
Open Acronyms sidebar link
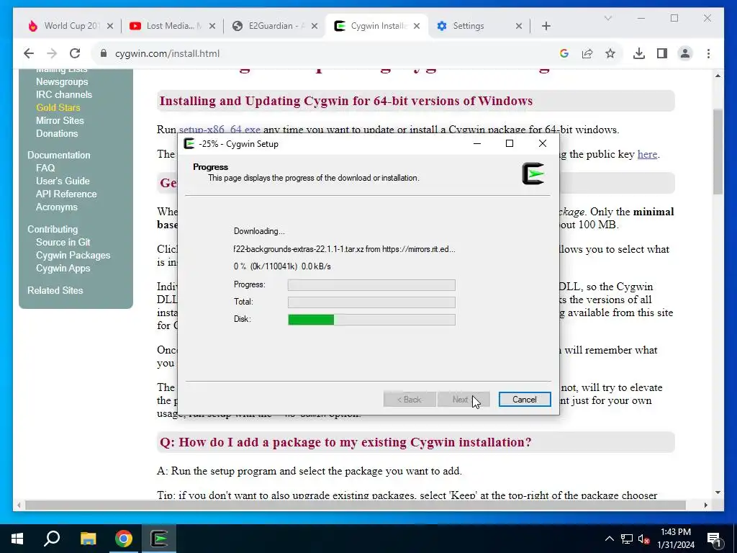click(x=56, y=207)
